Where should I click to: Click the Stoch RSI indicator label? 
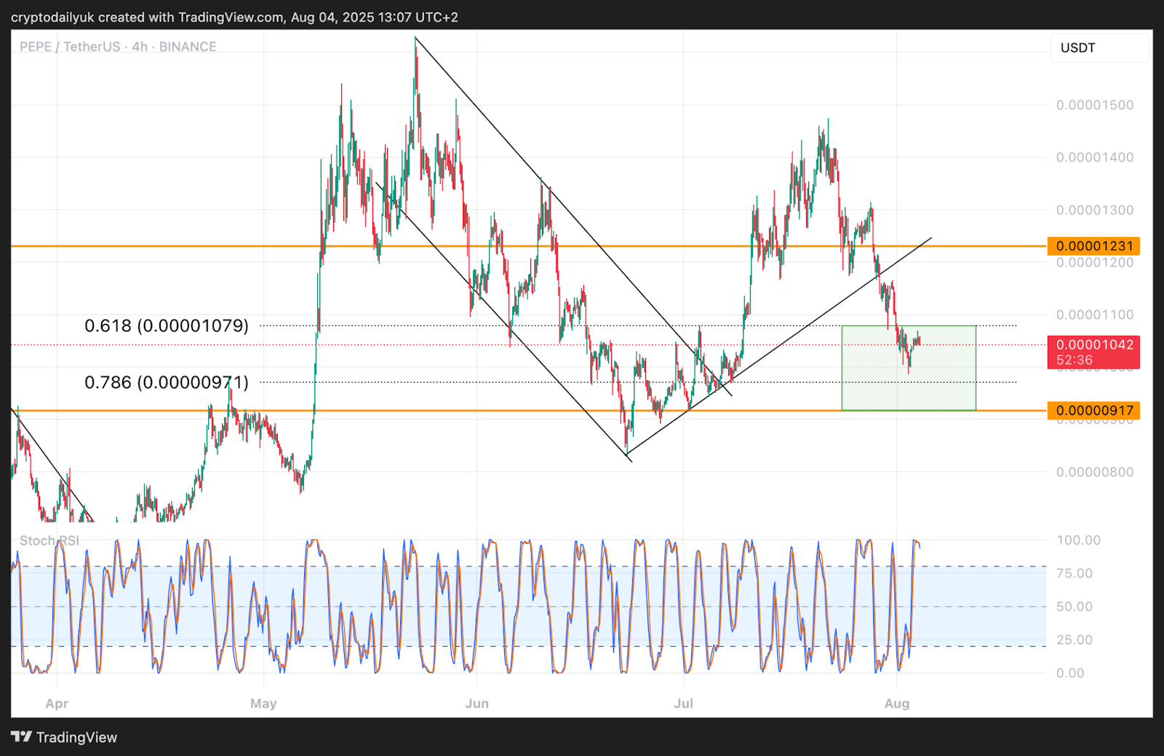(49, 540)
